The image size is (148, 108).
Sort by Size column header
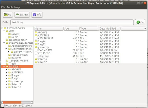[x=71, y=29]
